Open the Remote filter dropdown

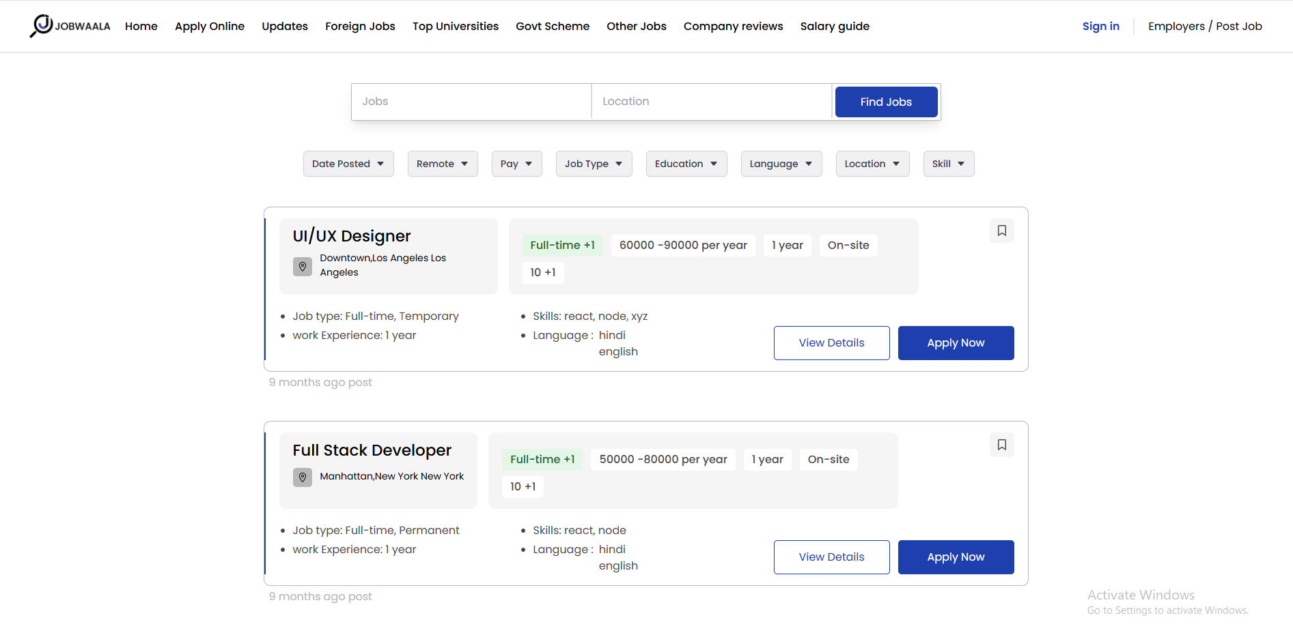click(442, 164)
